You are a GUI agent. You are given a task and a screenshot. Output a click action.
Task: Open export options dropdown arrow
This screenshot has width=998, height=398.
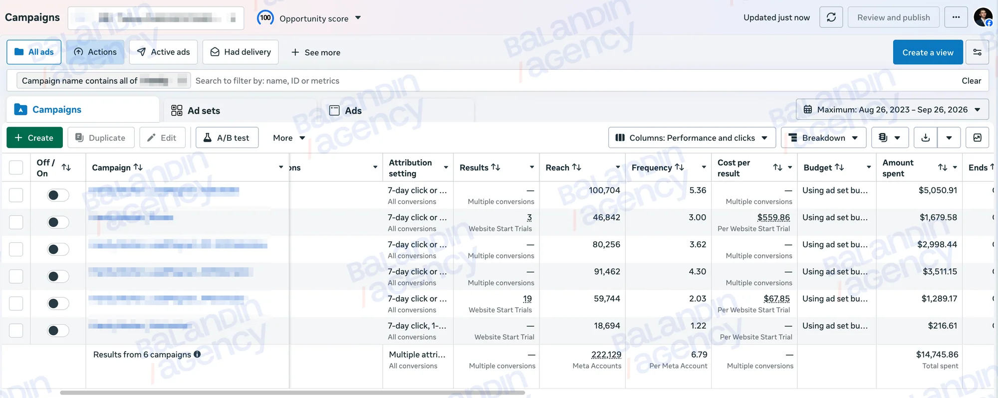[x=949, y=138]
